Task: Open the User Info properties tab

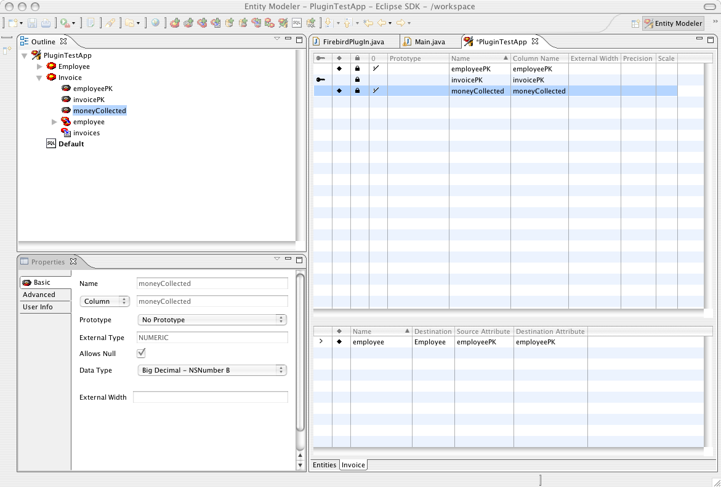Action: point(45,307)
